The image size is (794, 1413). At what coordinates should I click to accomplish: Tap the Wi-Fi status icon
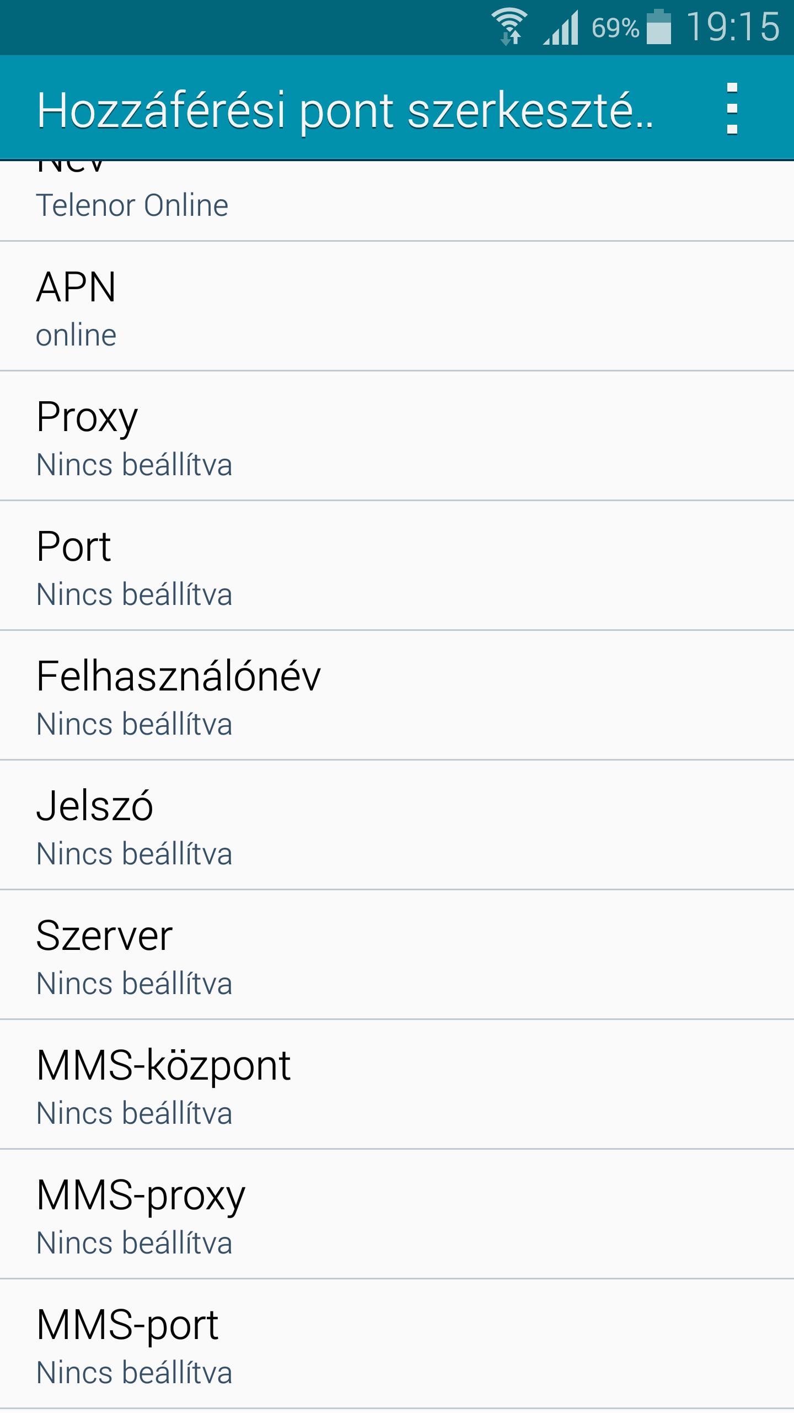509,26
